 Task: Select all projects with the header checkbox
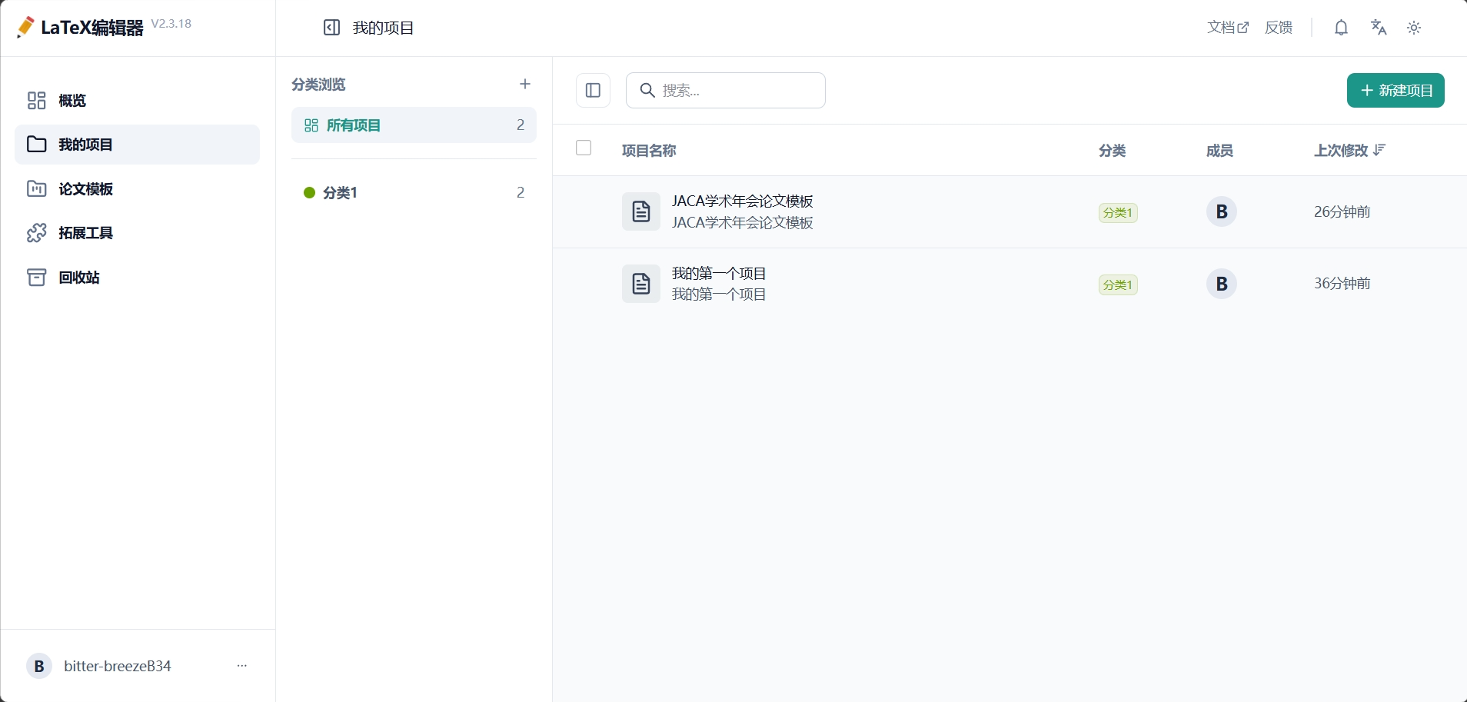(x=584, y=148)
